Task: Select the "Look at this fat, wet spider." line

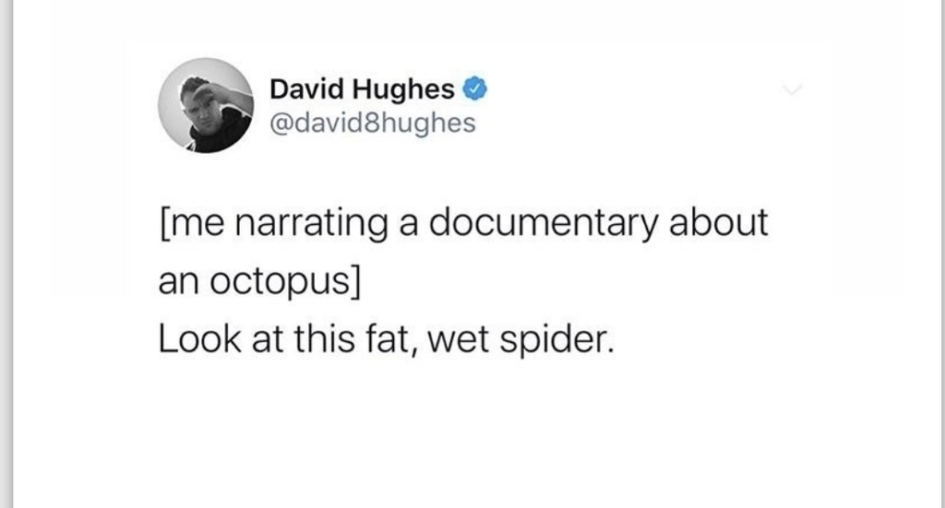Action: (x=387, y=339)
